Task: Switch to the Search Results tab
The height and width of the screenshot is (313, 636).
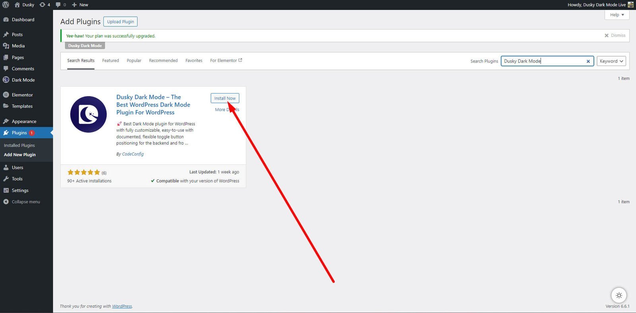Action: click(81, 61)
